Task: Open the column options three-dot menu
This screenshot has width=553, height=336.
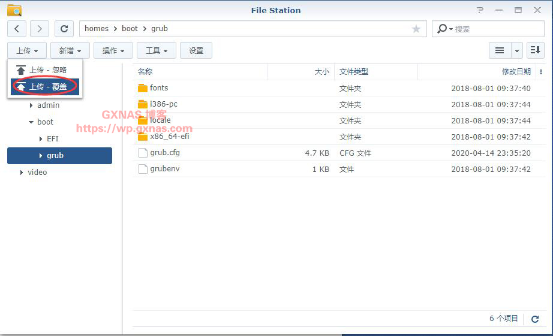Action: click(541, 72)
